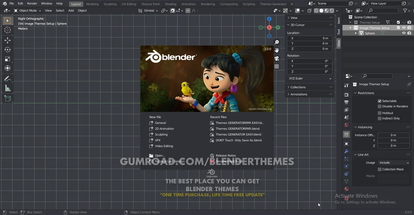Open the XYZ Euler rotation mode dropdown

pyautogui.click(x=309, y=79)
